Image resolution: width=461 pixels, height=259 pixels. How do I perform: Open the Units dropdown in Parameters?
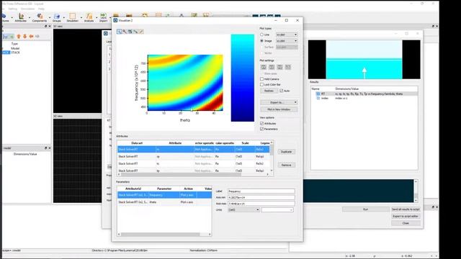click(x=243, y=210)
